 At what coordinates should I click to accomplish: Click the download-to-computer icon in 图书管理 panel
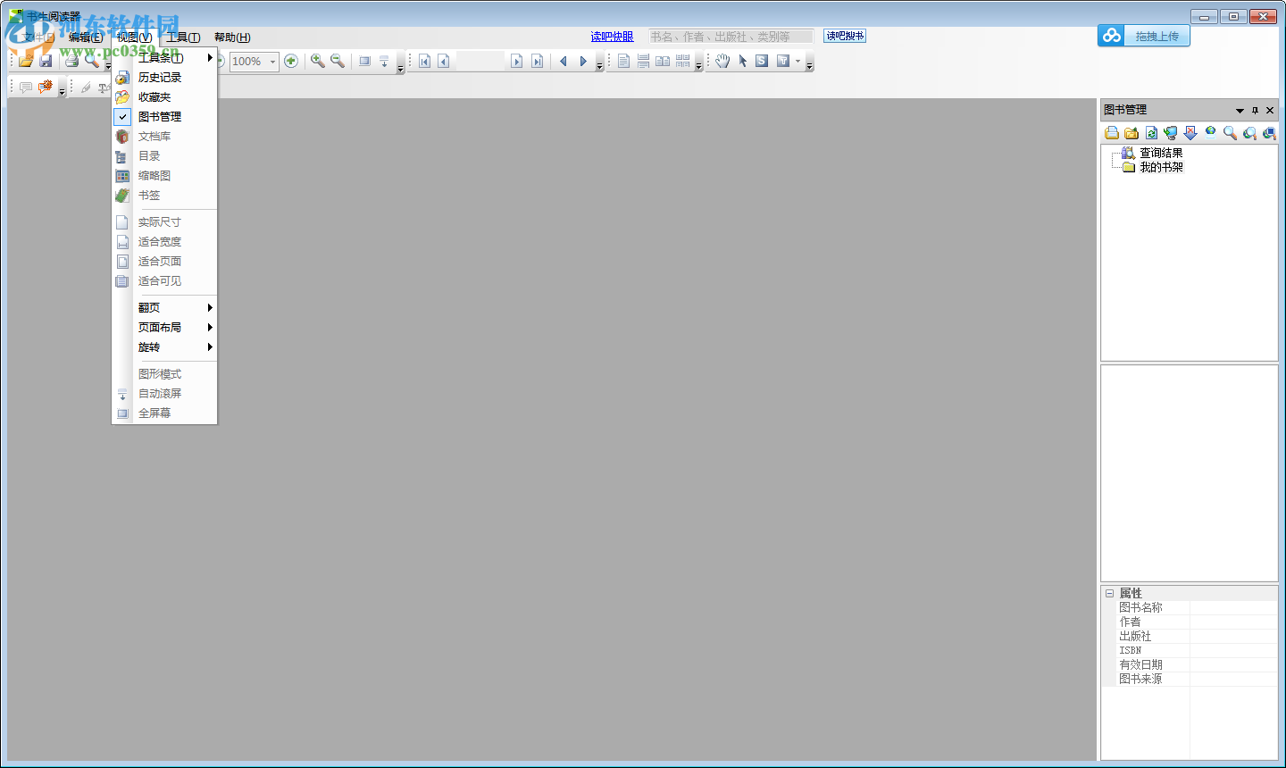point(1171,133)
